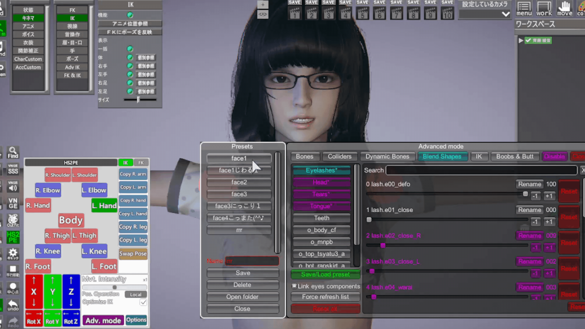
Task: Toggle the 機能 IK function switch
Action: [x=130, y=15]
